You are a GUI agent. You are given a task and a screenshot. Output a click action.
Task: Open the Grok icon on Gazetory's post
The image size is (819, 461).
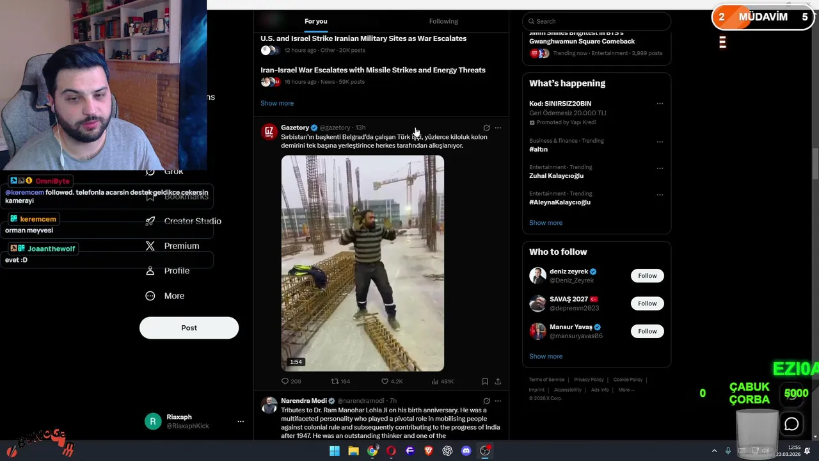486,128
